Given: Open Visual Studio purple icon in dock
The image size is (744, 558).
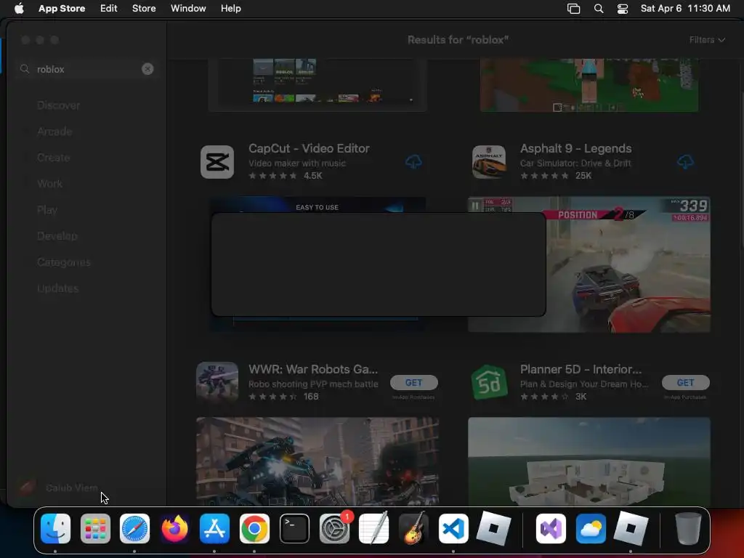Looking at the screenshot, I should 551,529.
